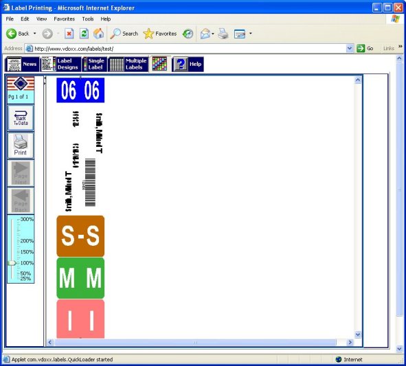
Task: Click zoom slider handle at 100%
Action: pyautogui.click(x=12, y=263)
